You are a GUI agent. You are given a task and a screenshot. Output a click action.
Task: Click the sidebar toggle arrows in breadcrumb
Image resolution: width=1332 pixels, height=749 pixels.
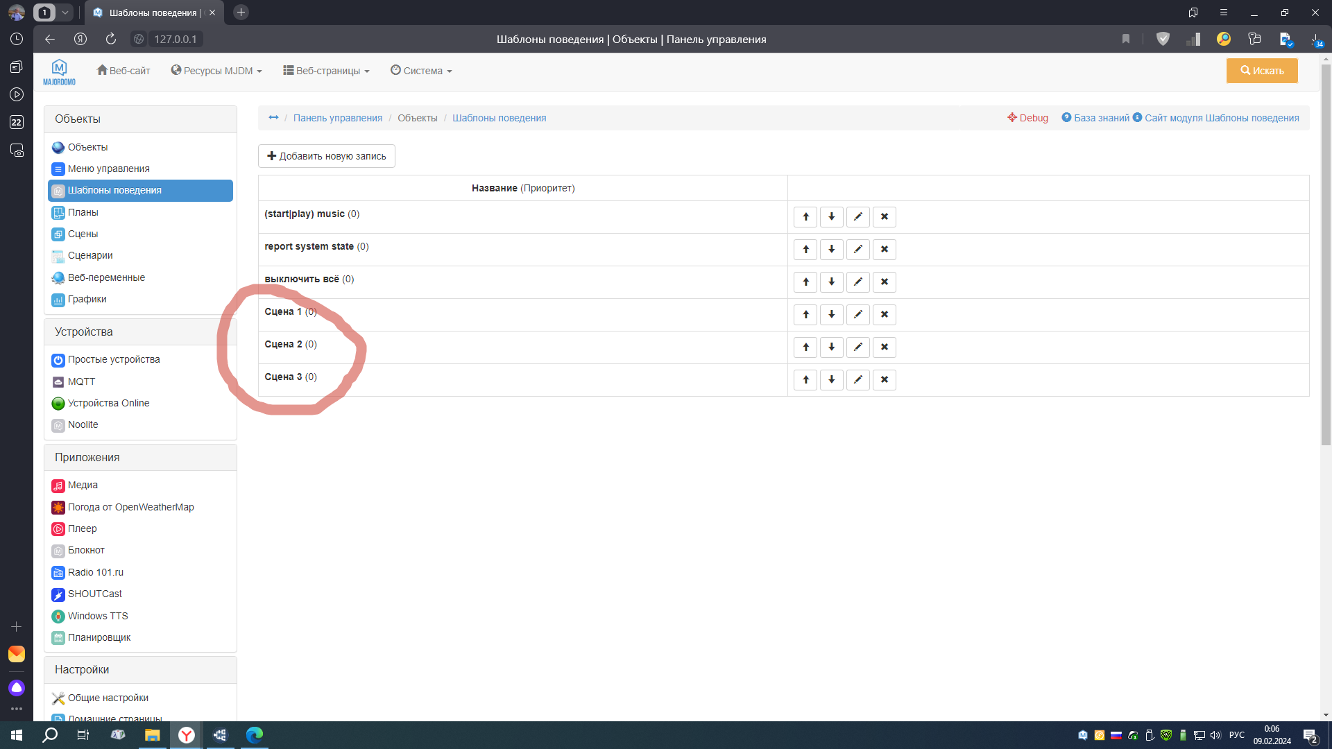[x=273, y=118]
